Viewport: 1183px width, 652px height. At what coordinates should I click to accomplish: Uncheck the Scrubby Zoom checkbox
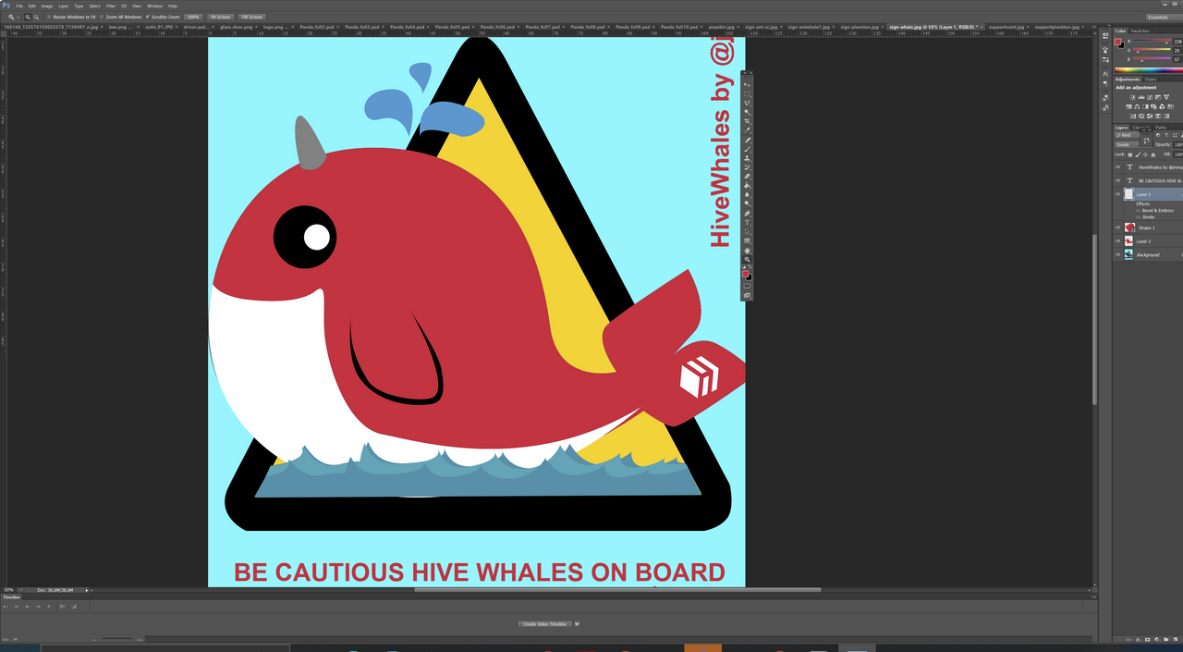[x=148, y=17]
